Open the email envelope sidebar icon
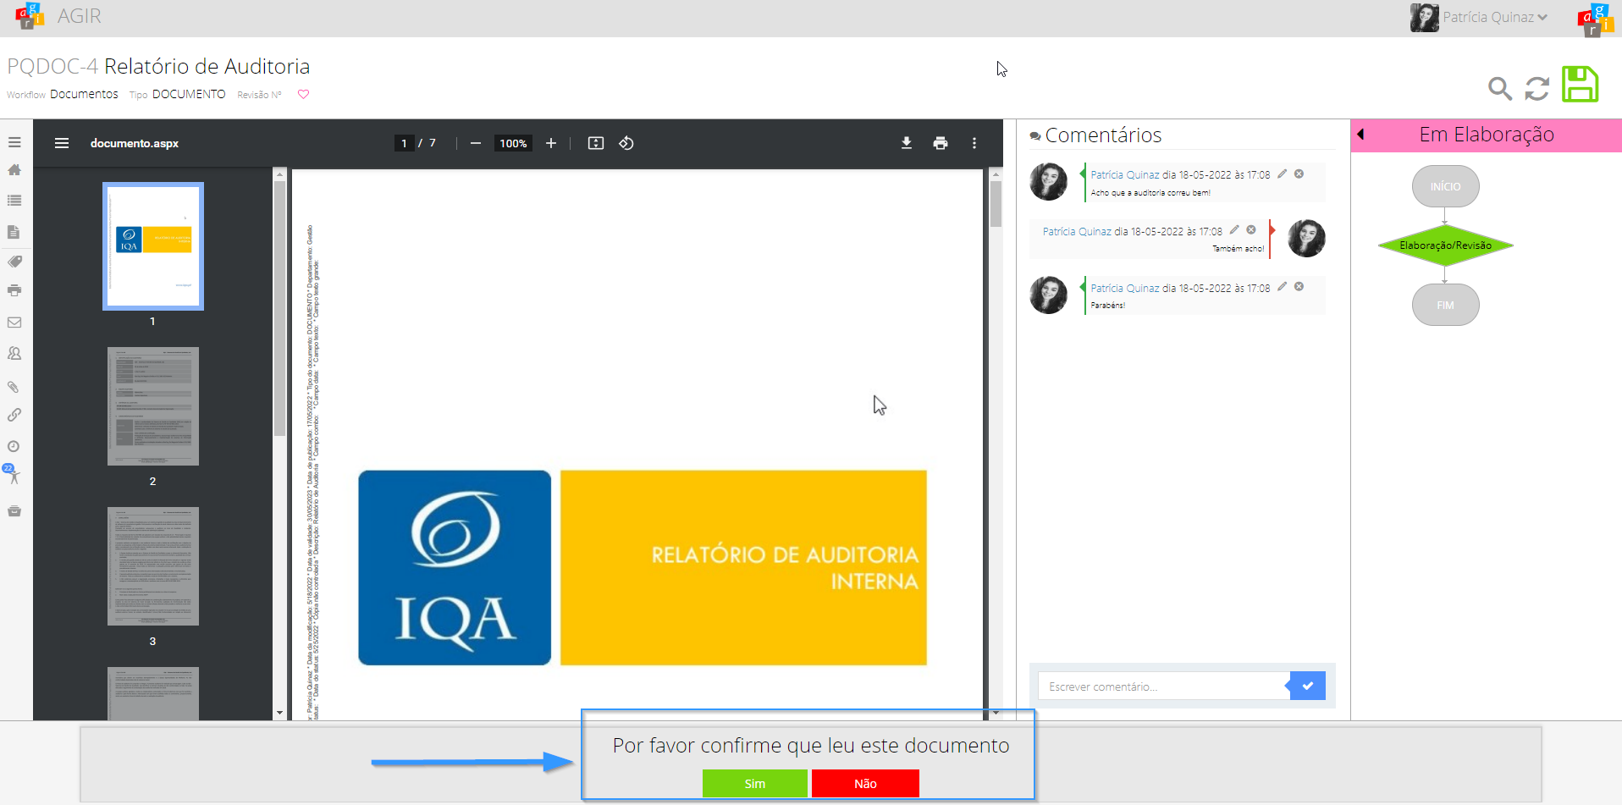1622x805 pixels. 14,323
